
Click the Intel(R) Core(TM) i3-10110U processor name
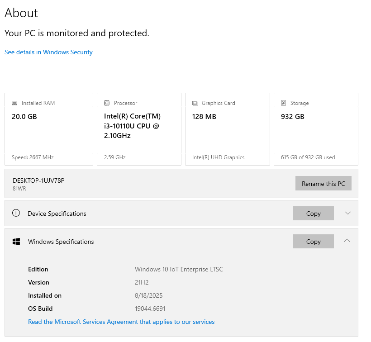pos(132,126)
